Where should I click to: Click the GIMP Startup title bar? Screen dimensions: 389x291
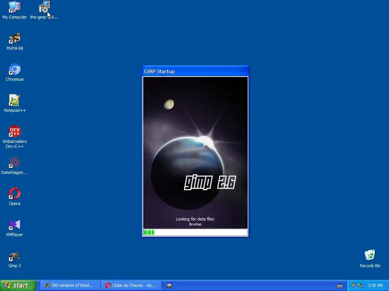tap(195, 71)
